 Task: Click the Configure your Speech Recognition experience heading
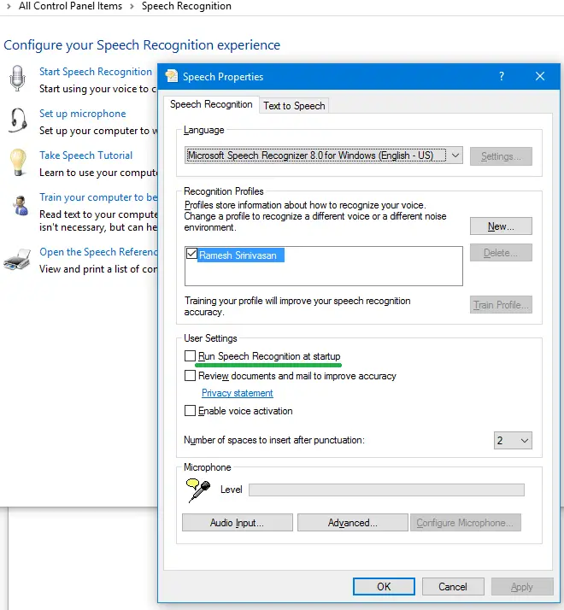coord(142,45)
